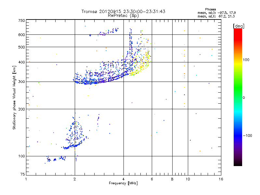260x195 pixels.
Task: Click the '-100' label on the colorbar
Action: tap(247, 136)
